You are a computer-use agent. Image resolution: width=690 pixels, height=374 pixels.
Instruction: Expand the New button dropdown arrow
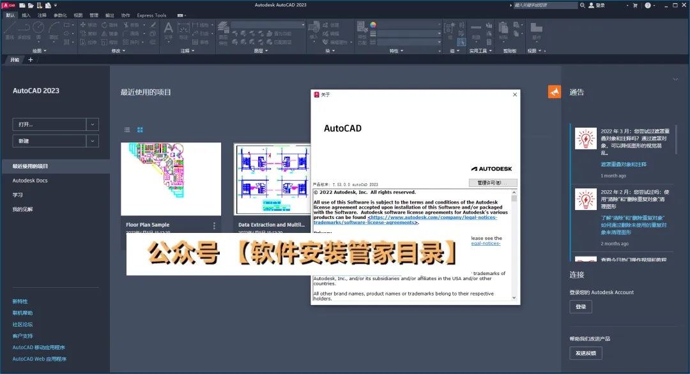[x=93, y=141]
